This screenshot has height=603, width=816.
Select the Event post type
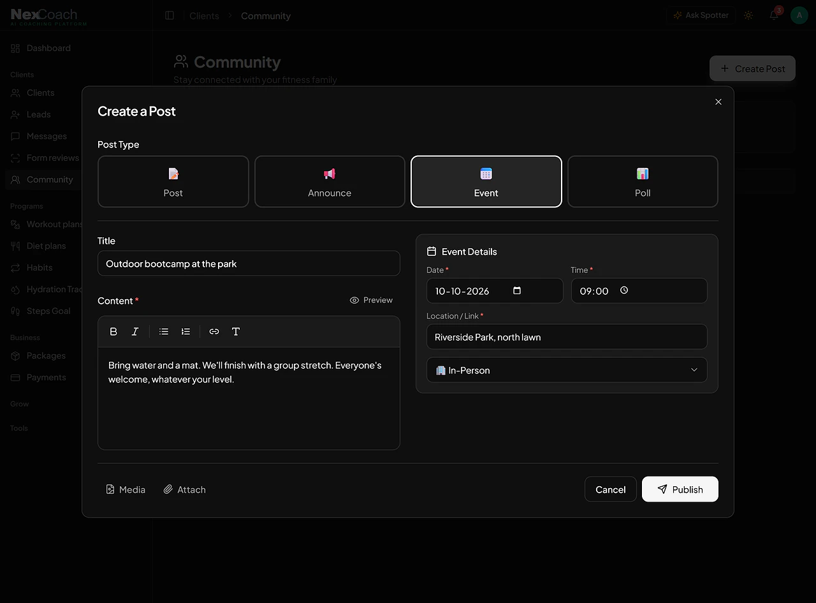(x=486, y=182)
